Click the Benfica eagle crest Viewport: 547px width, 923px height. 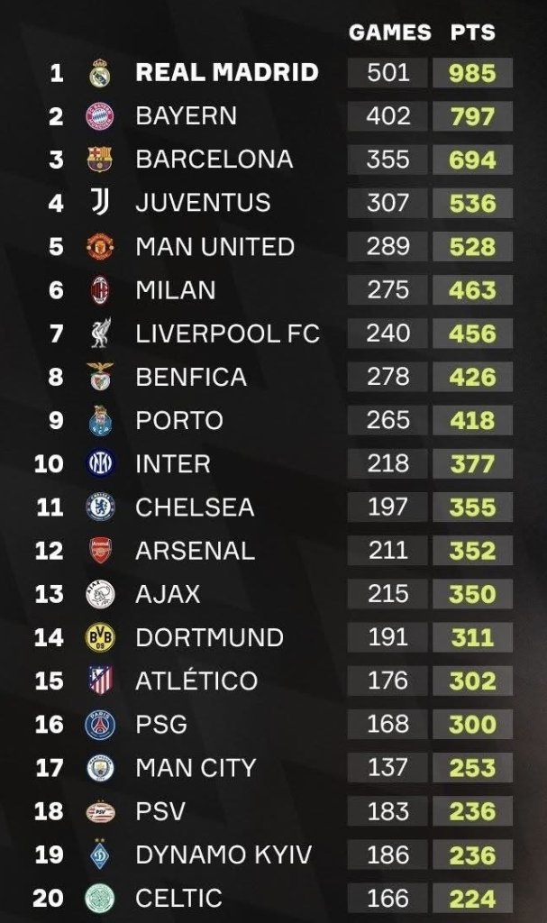[100, 377]
